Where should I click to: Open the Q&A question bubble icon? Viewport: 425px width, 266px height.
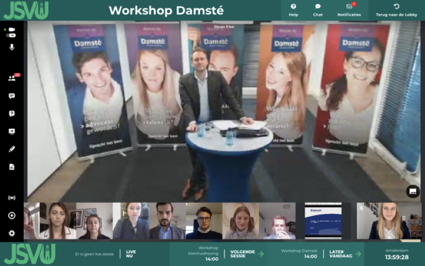tap(12, 114)
